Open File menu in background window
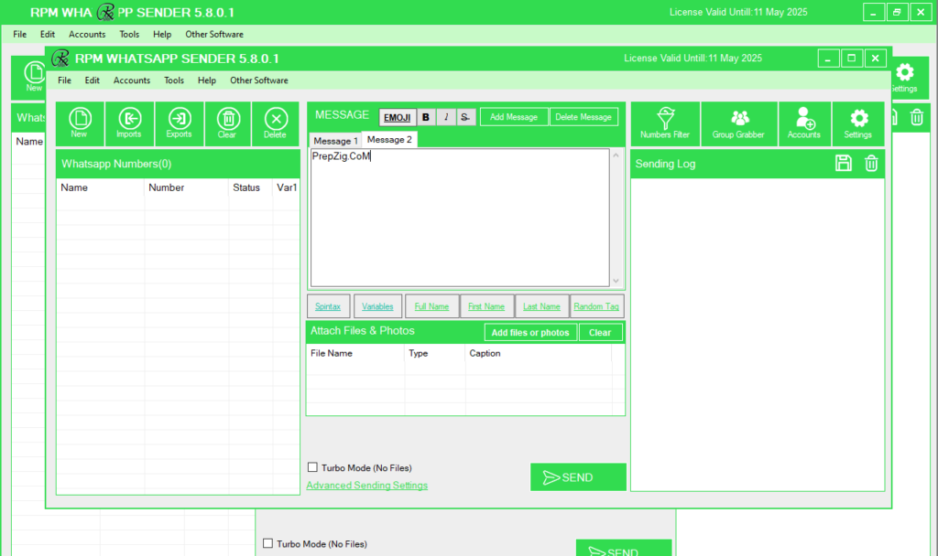The image size is (938, 556). pos(20,34)
